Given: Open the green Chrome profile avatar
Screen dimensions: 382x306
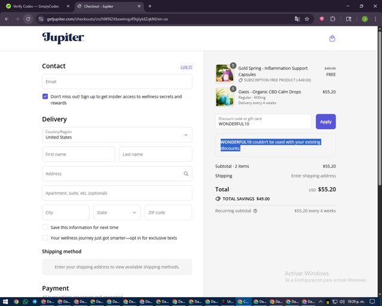Looking at the screenshot, I should [x=365, y=19].
